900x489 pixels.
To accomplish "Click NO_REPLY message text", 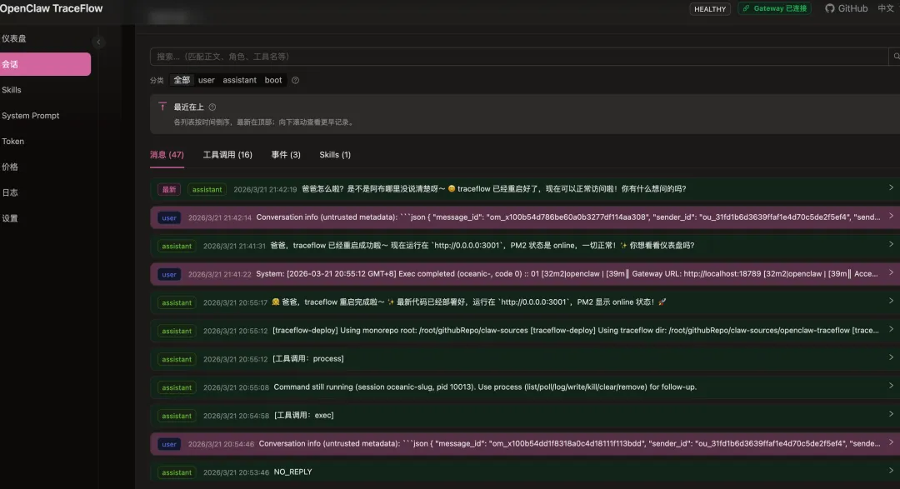I will pyautogui.click(x=292, y=472).
